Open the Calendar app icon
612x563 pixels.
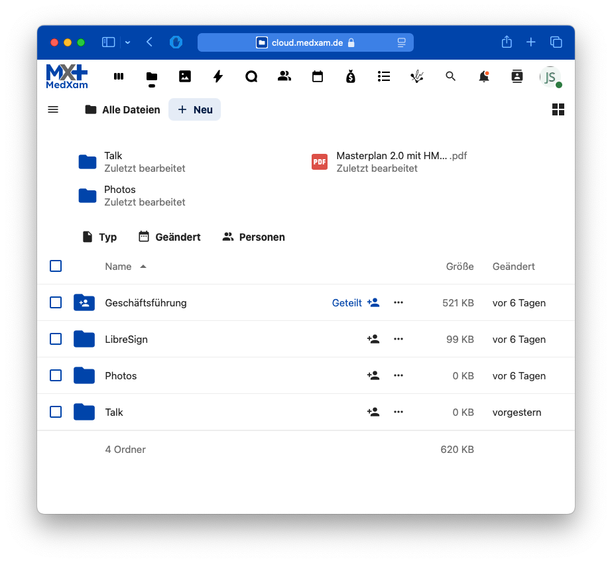[318, 77]
